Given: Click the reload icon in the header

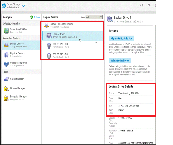Looking at the screenshot, I should point(142,5).
